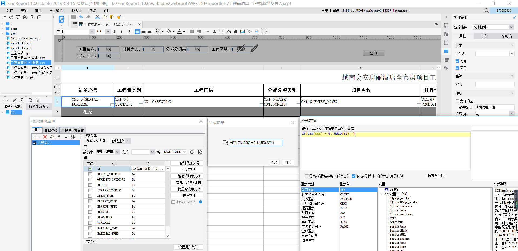Toggle primary key checkbox for ID row
The height and width of the screenshot is (251, 518).
(x=90, y=169)
